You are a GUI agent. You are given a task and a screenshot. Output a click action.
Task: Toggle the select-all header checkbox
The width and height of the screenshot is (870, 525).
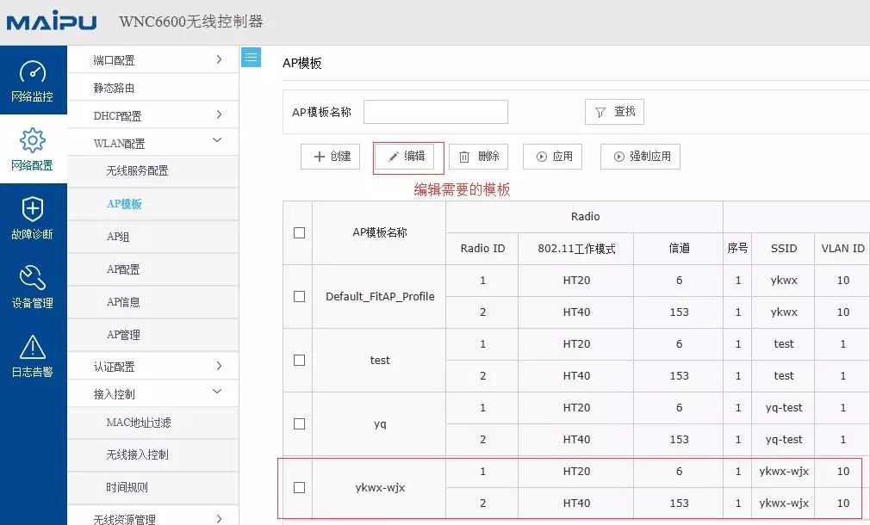point(299,232)
